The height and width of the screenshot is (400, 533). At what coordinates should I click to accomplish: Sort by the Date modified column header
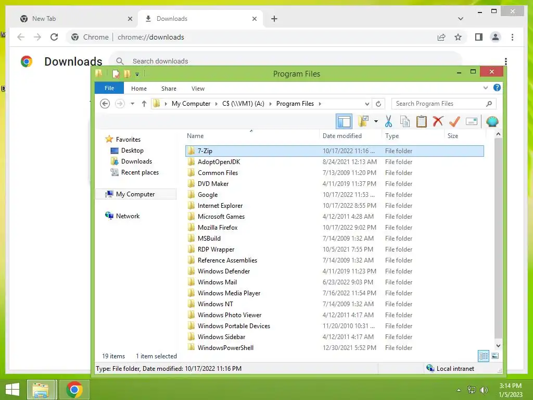click(350, 136)
